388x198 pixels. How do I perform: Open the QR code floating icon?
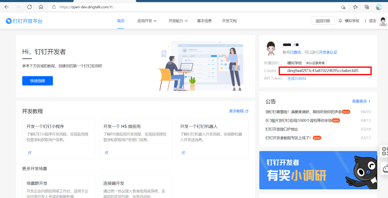click(385, 151)
